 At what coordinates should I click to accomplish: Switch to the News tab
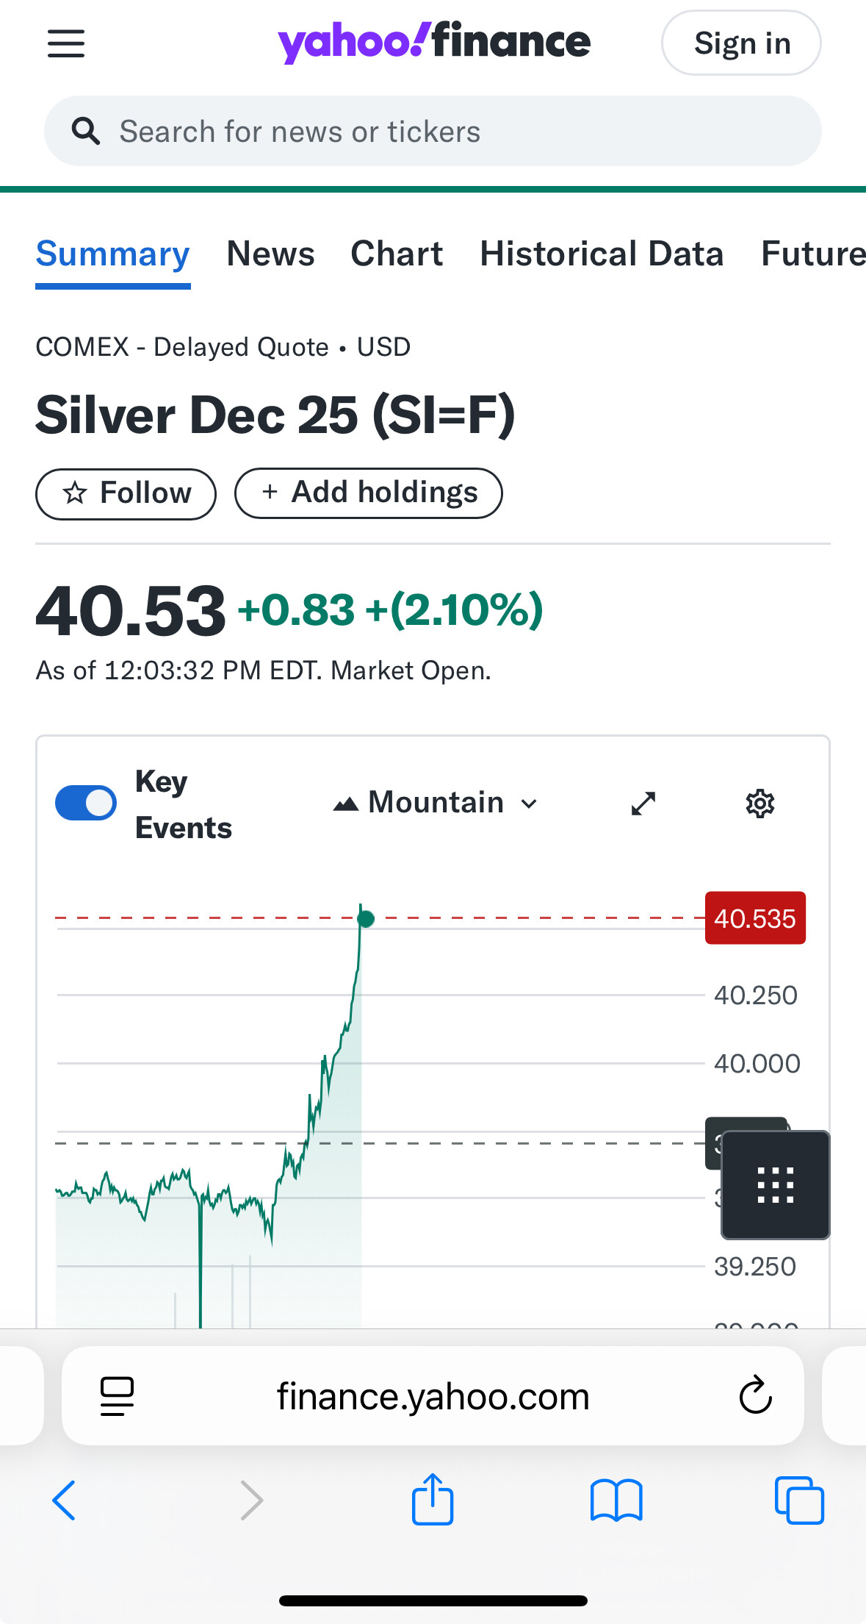270,254
